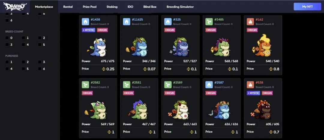This screenshot has height=140, width=324.
Task: Check Pureness 6 checkbox
Action: (40, 69)
